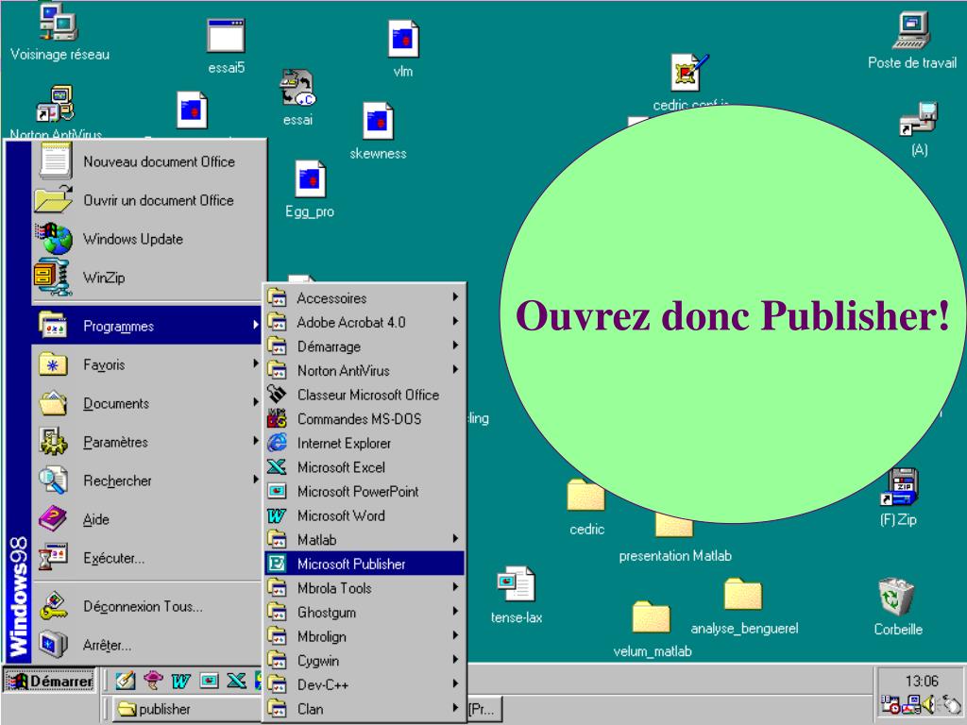
Task: Click the mouse tray icon
Action: click(x=950, y=704)
